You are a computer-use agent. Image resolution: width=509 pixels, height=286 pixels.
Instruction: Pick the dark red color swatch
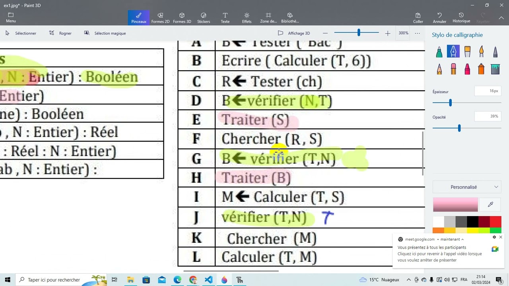pyautogui.click(x=484, y=222)
